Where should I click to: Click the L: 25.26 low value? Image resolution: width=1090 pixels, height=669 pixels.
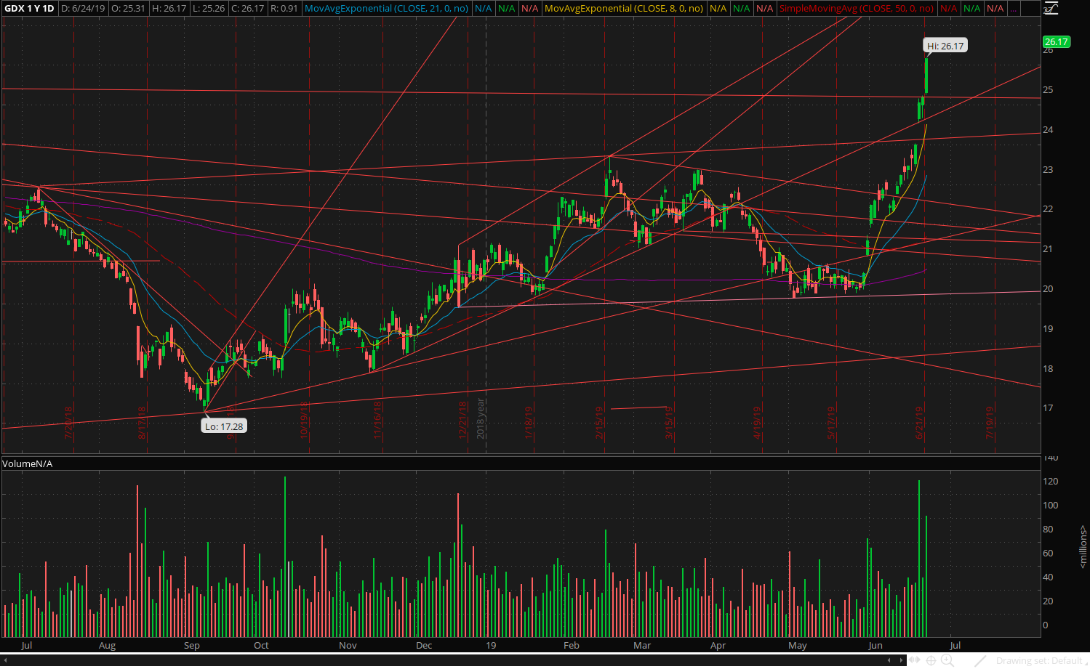(x=209, y=9)
